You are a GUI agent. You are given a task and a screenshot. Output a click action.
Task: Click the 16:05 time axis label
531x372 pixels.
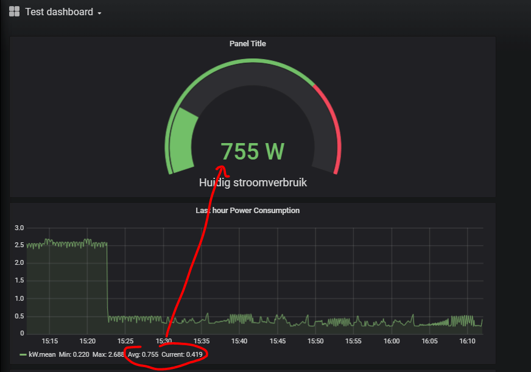[x=429, y=341]
